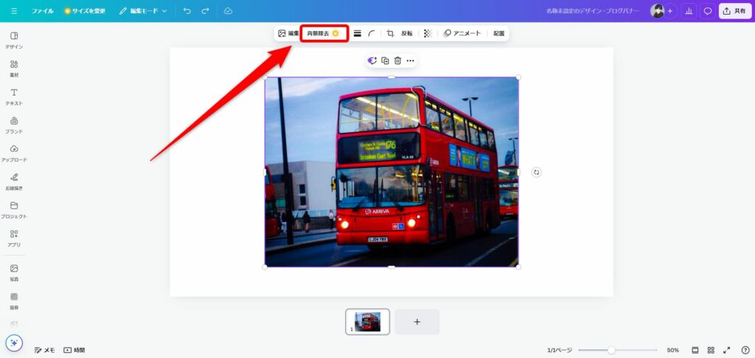
Task: Add a new page with plus thumbnail
Action: coord(417,322)
